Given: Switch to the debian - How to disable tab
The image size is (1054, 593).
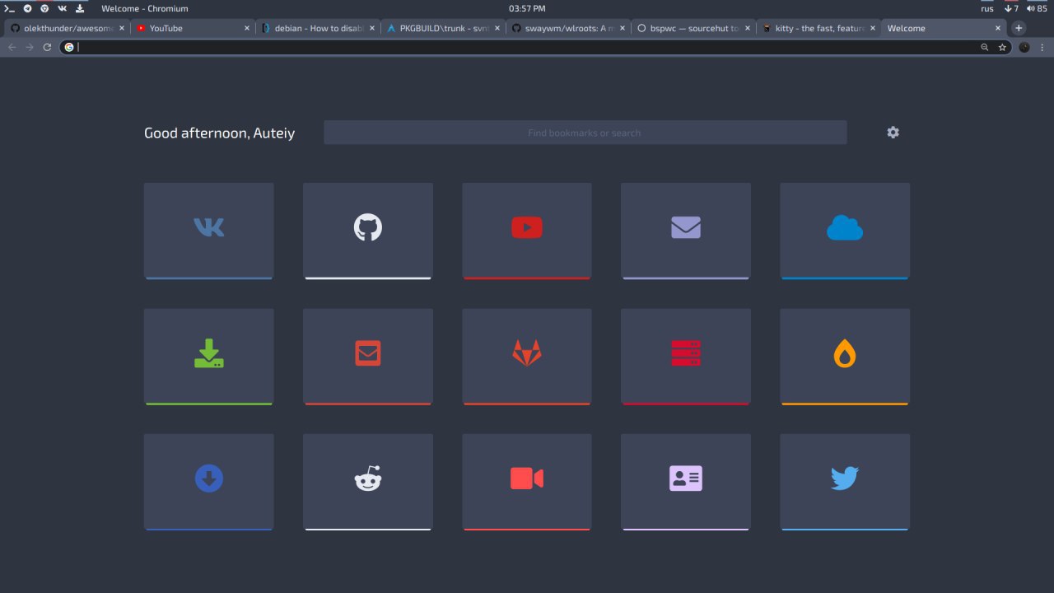Looking at the screenshot, I should coord(318,28).
